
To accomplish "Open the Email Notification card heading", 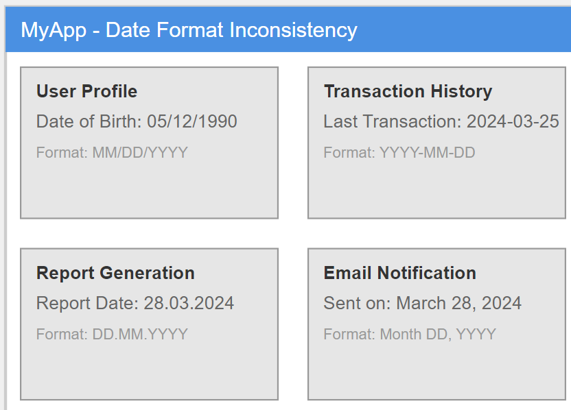I will [400, 273].
